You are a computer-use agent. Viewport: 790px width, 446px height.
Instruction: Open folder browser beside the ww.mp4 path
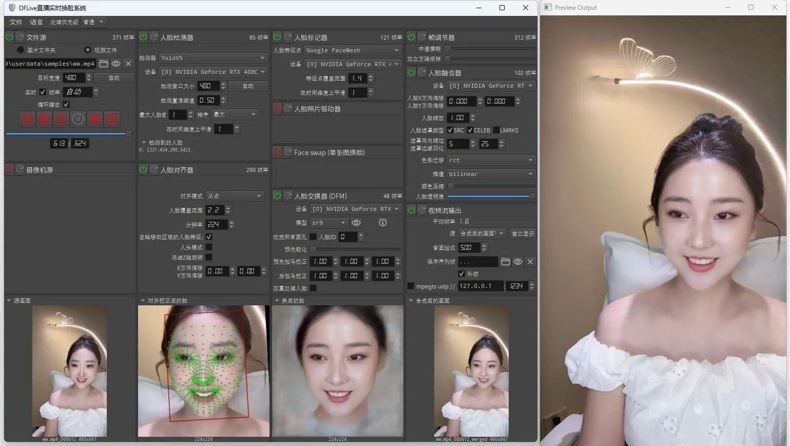(x=104, y=64)
